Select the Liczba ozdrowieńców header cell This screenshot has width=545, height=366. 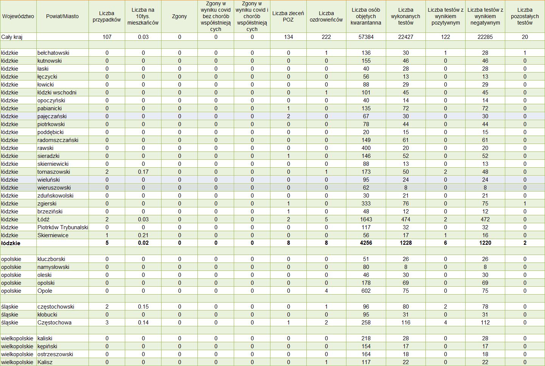(326, 16)
